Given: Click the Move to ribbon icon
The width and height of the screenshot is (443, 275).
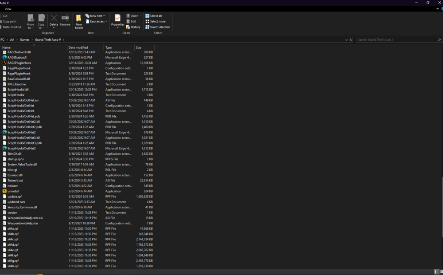Looking at the screenshot, I should click(x=30, y=21).
